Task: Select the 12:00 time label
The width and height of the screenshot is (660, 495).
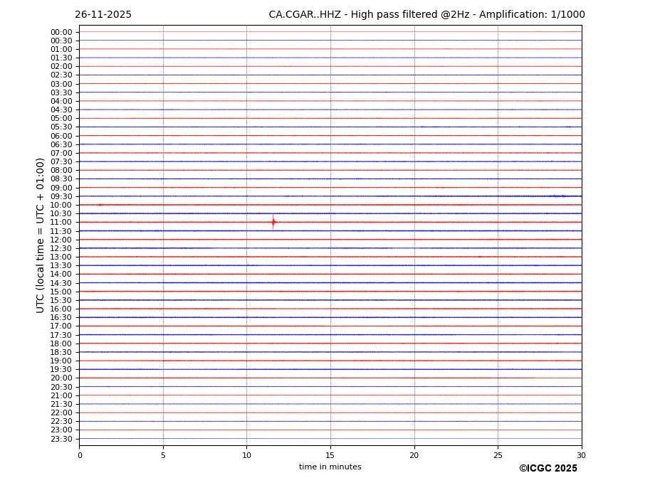Action: [x=61, y=240]
